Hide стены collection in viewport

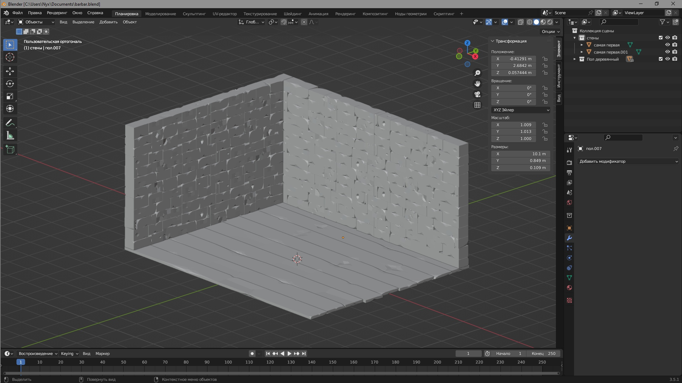(x=667, y=38)
